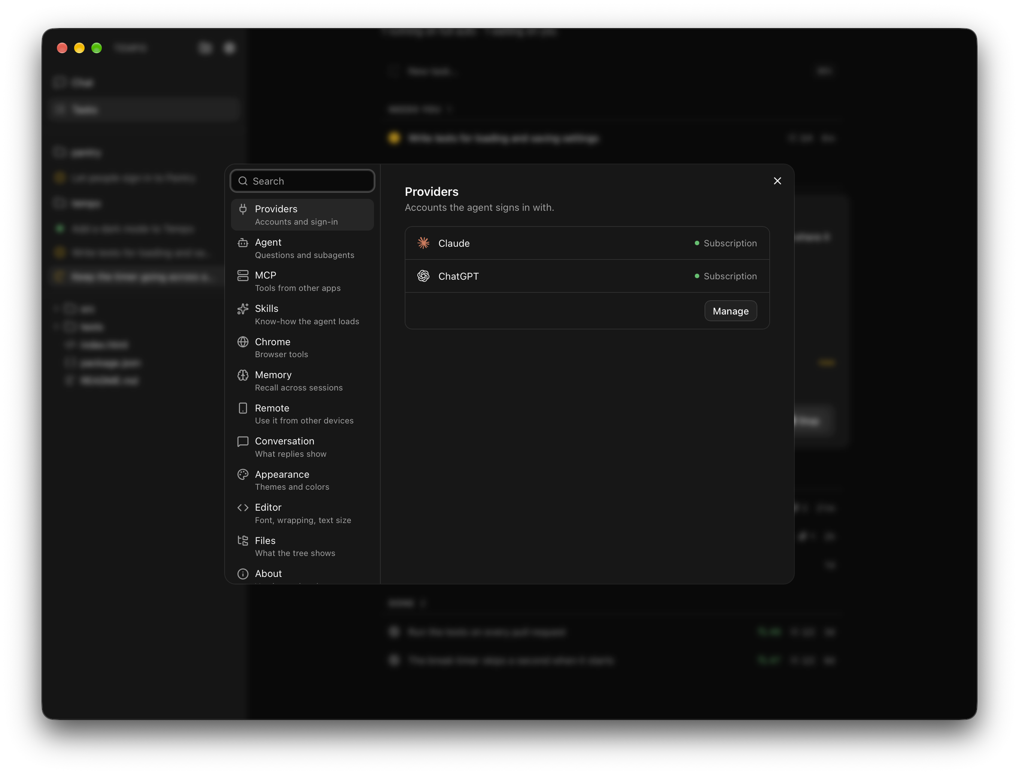Click Claude's Subscription status
Viewport: 1019px width, 775px height.
click(x=726, y=243)
